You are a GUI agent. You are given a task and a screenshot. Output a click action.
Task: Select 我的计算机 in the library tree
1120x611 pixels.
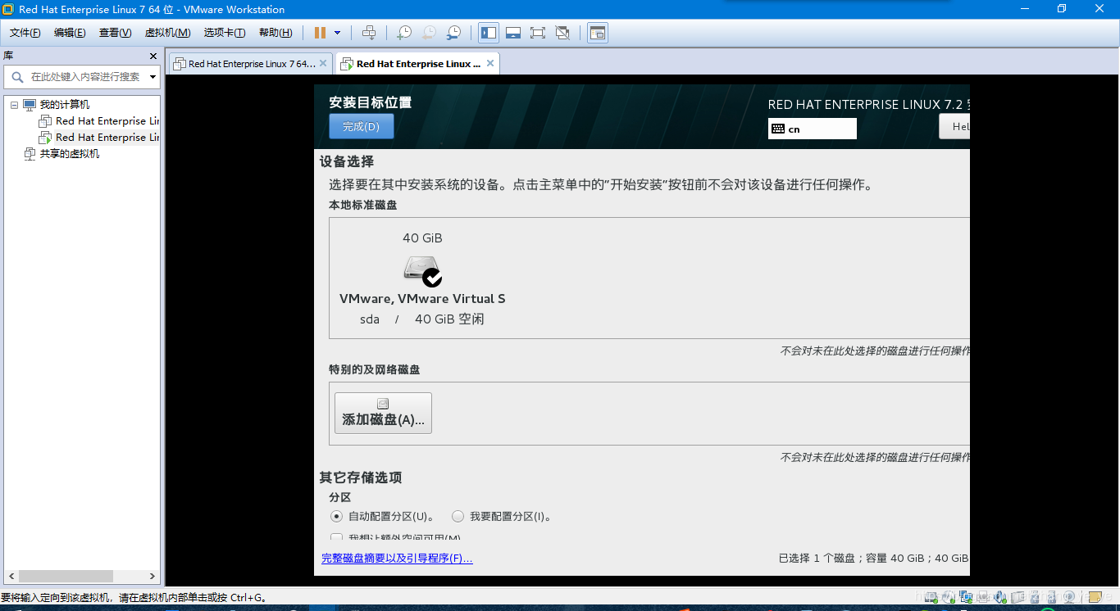point(65,105)
